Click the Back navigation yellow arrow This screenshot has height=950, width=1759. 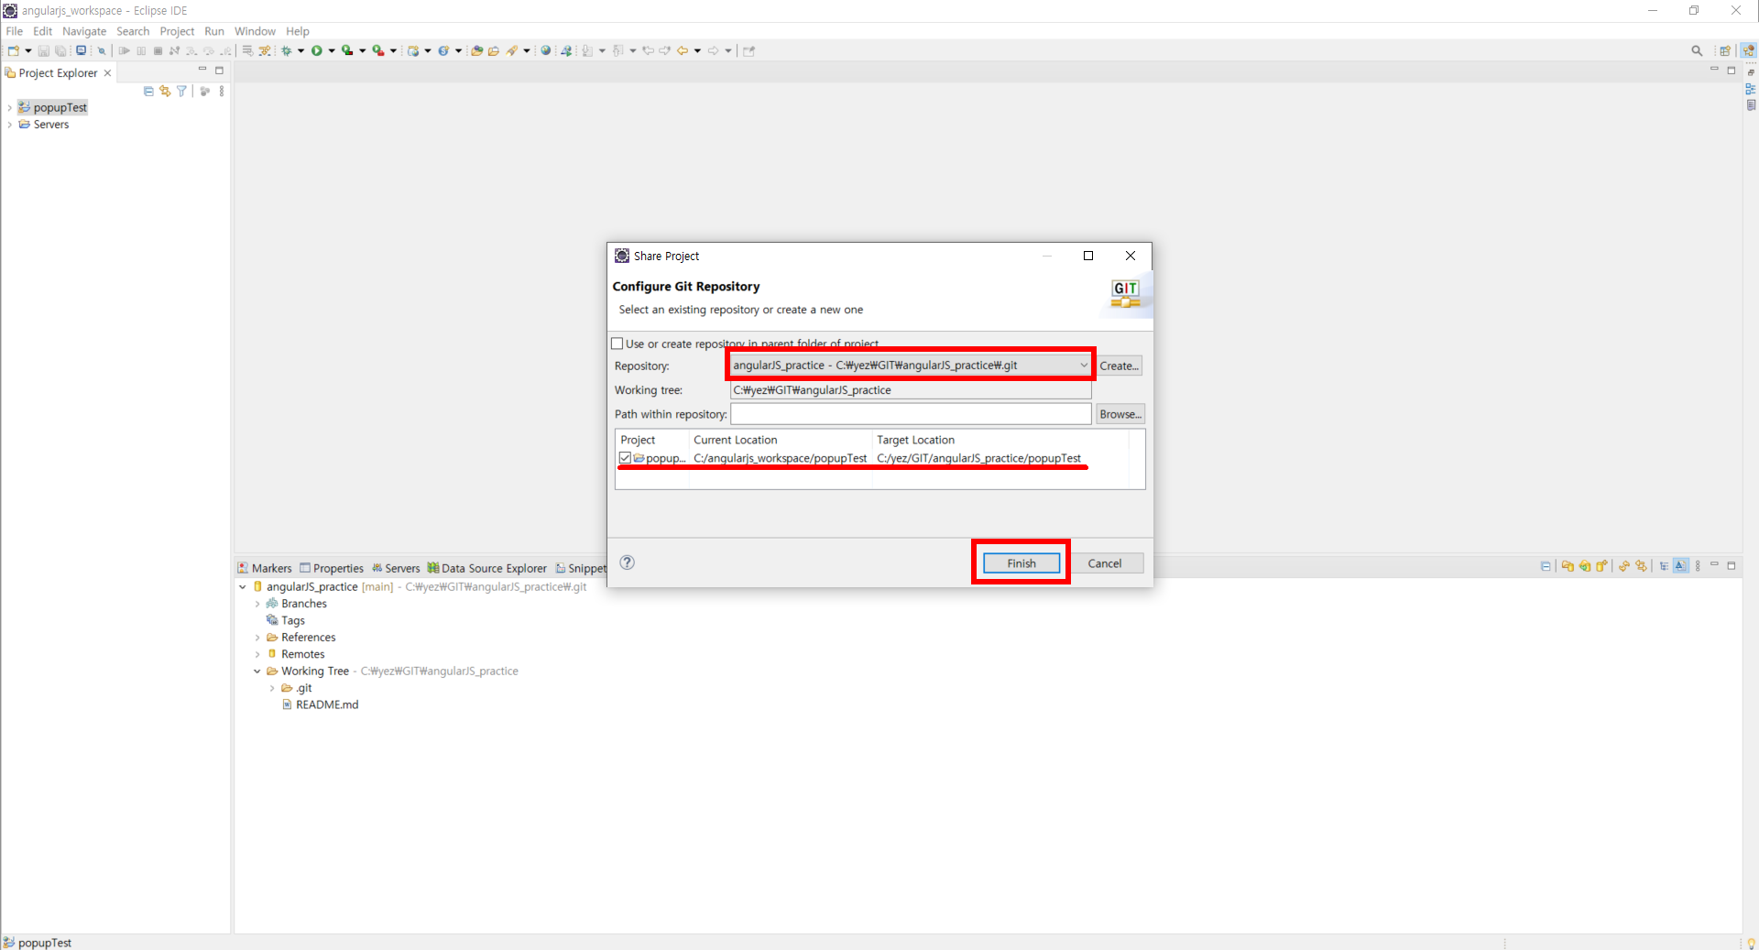coord(683,50)
